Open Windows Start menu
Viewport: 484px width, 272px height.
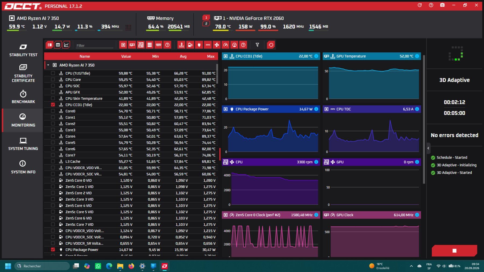tap(8, 266)
